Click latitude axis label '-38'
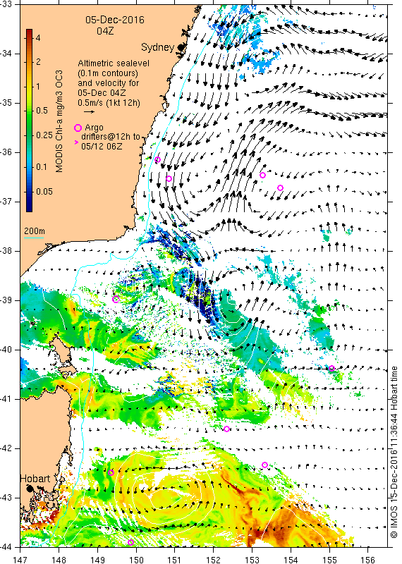402x564 pixels. (6, 251)
